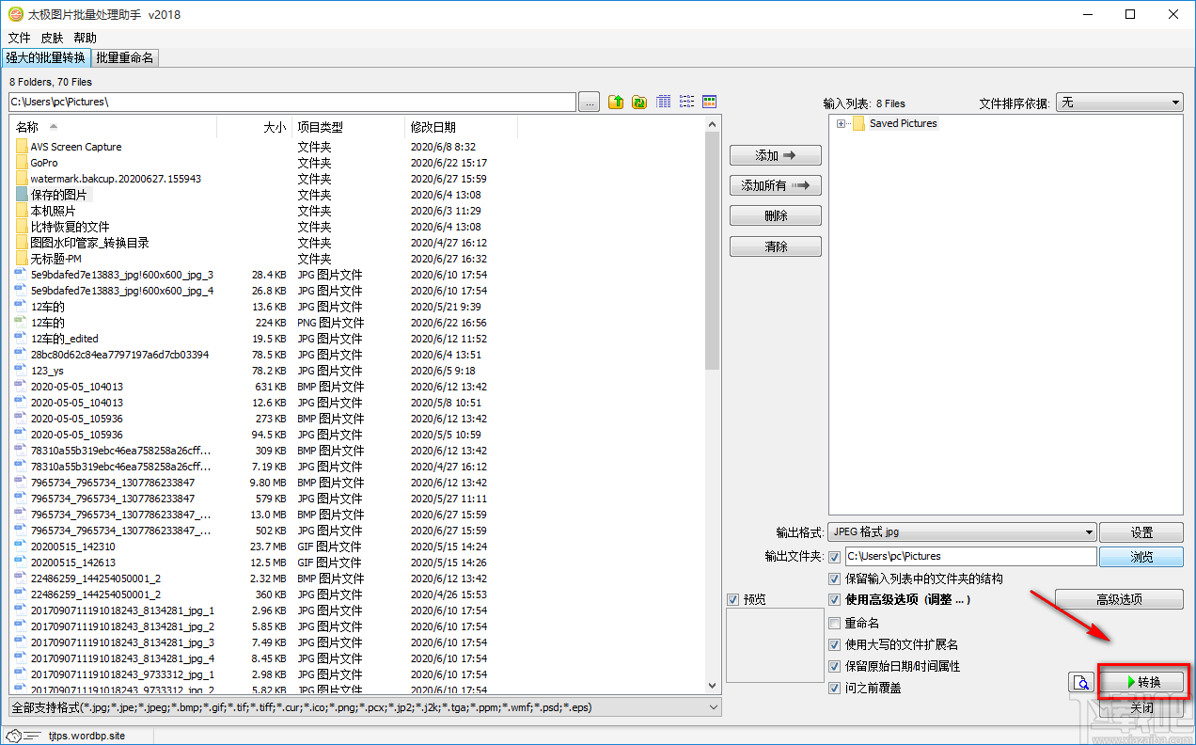Screen dimensions: 1196x745
Task: Select the GoPro folder icon
Action: click(22, 163)
